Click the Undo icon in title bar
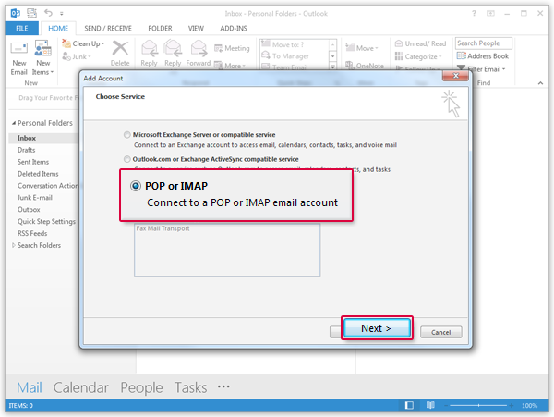Image resolution: width=554 pixels, height=417 pixels. [45, 10]
